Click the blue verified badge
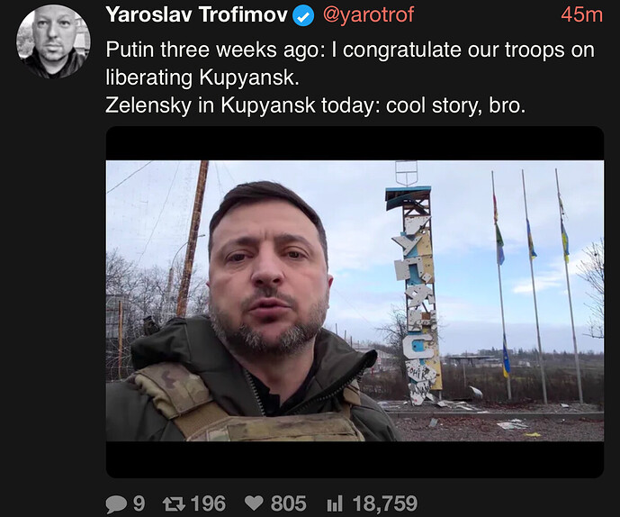Viewport: 620px width, 517px height. pos(305,14)
